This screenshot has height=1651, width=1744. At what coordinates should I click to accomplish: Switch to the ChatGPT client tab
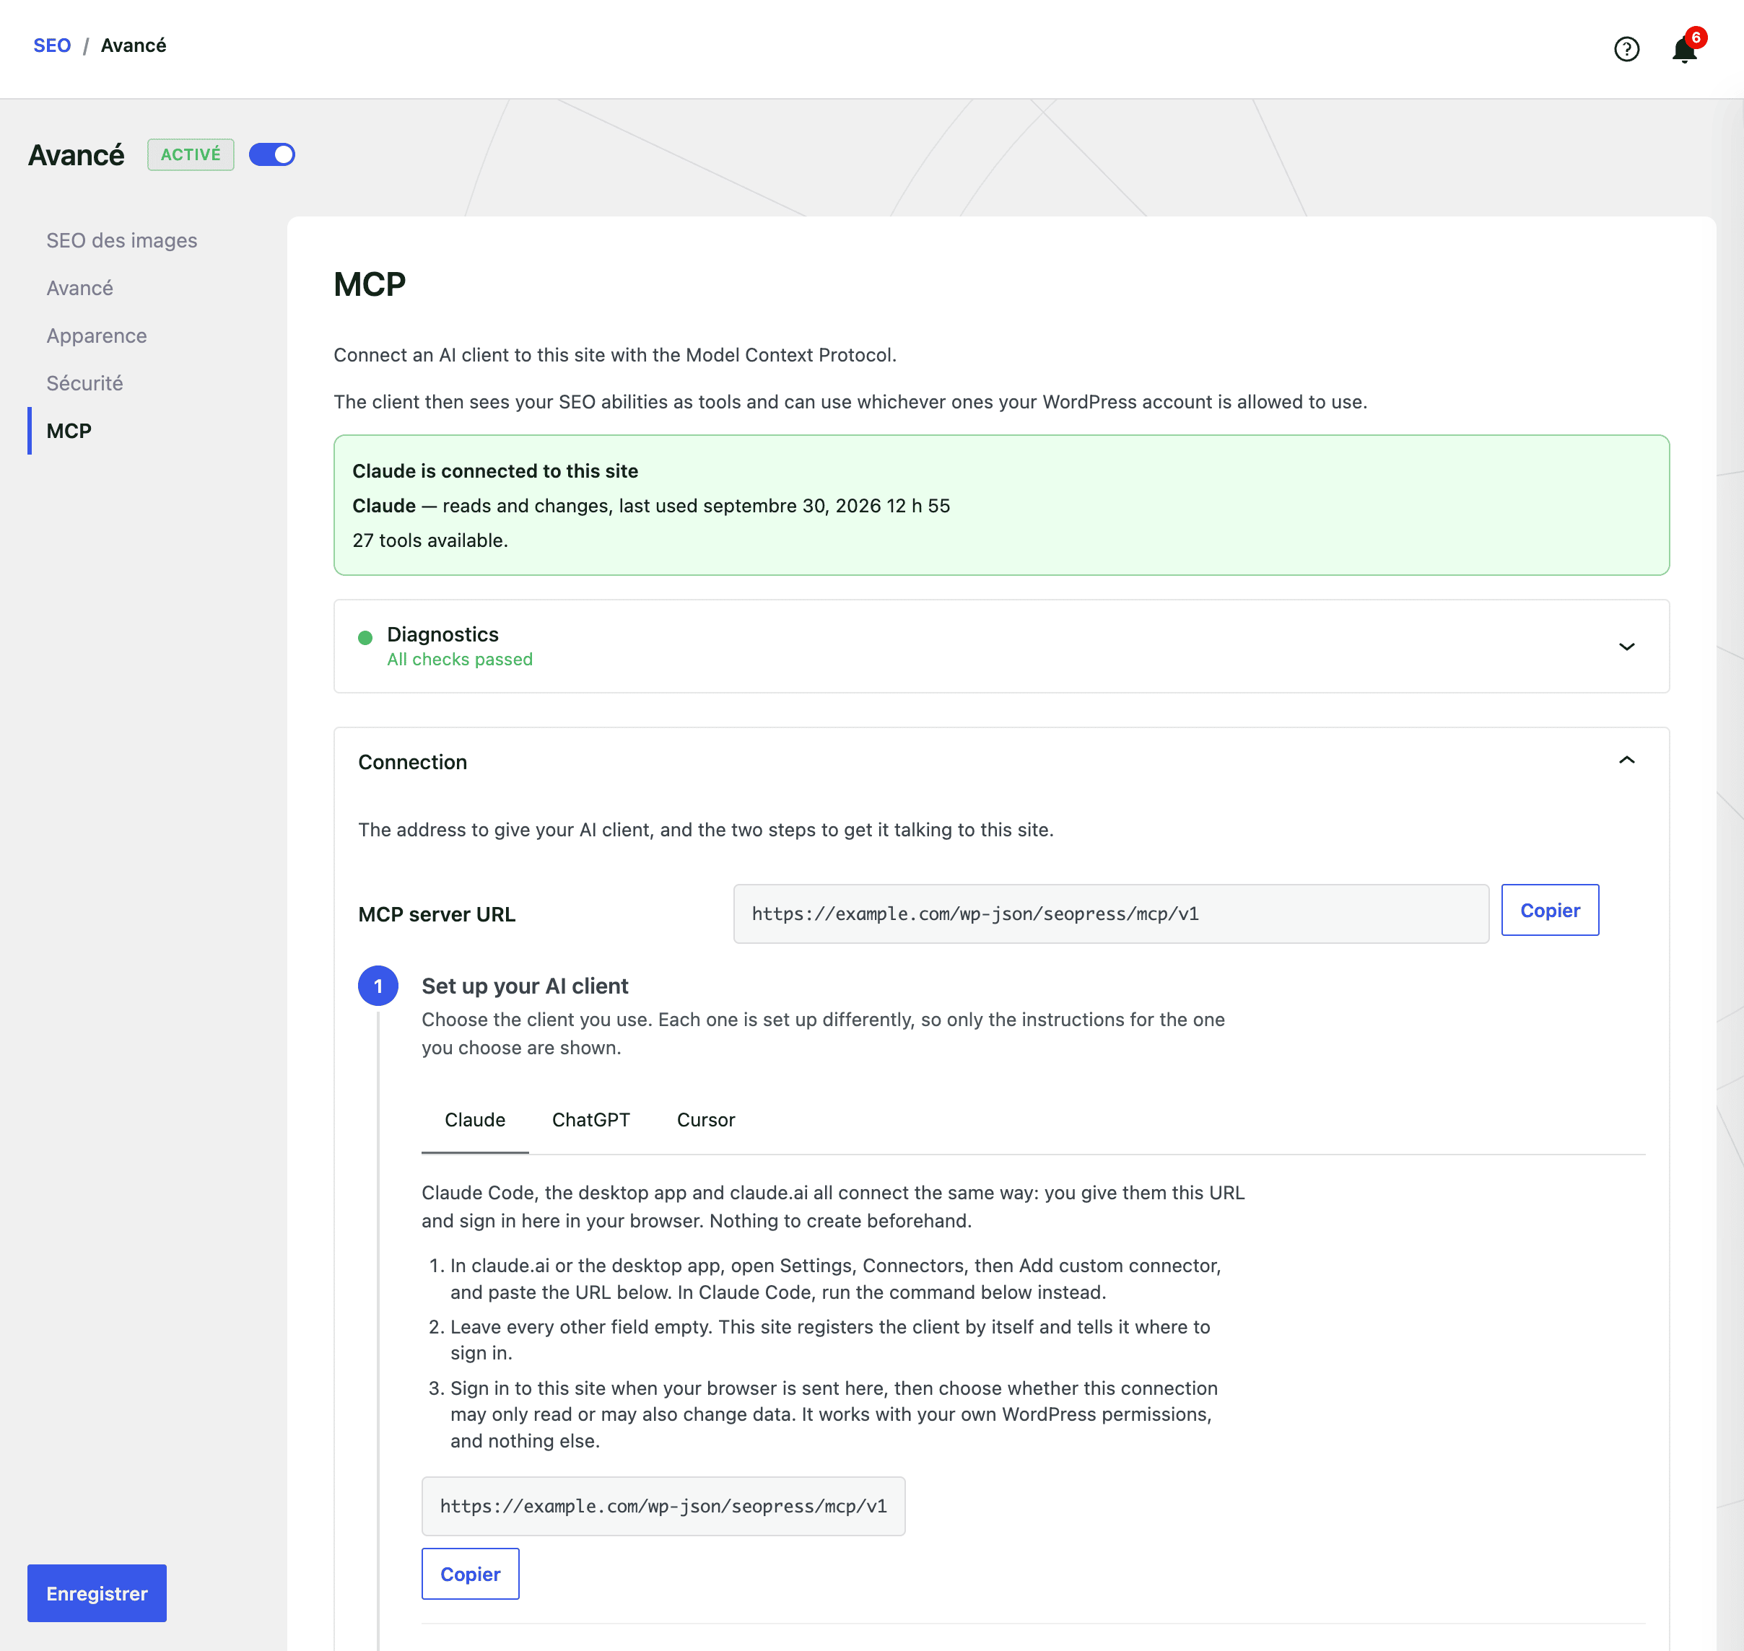[590, 1119]
